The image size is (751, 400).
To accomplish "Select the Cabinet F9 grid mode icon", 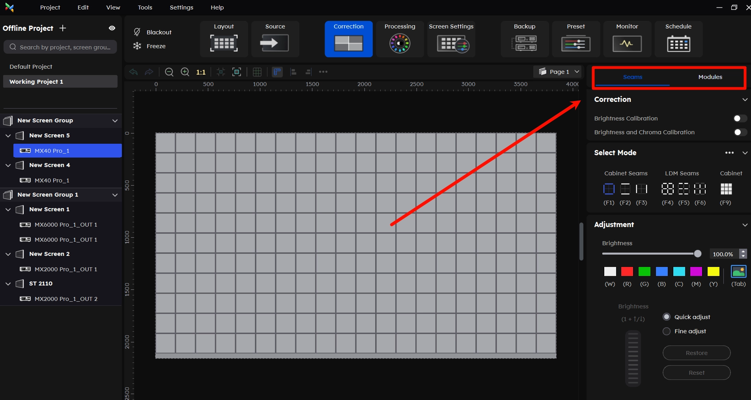I will click(x=726, y=189).
